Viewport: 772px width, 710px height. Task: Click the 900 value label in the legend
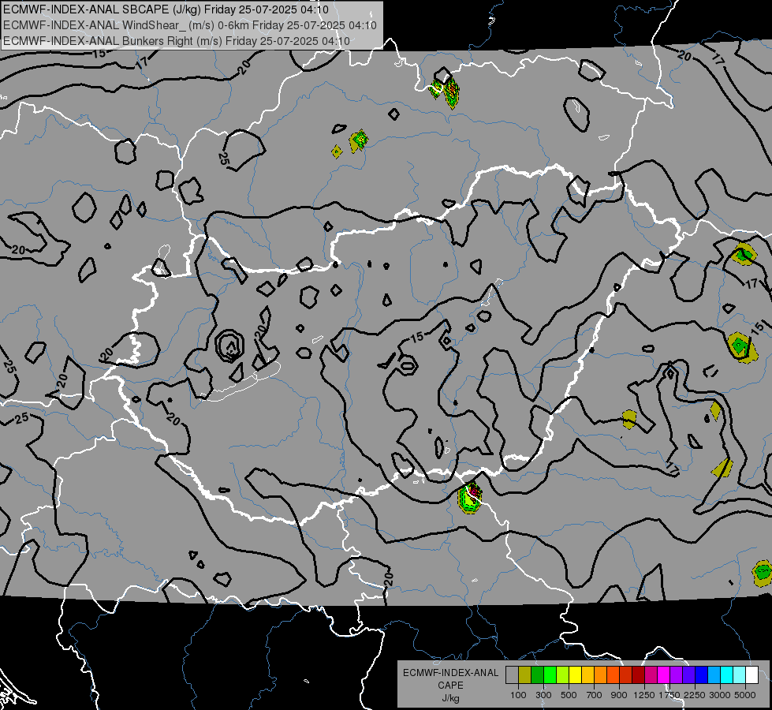[619, 695]
